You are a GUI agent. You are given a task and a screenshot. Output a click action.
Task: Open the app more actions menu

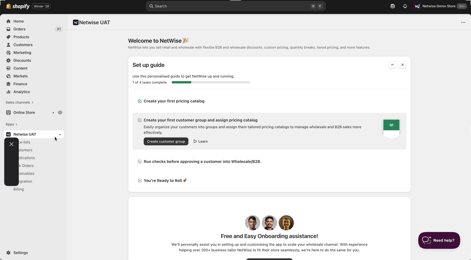point(463,22)
